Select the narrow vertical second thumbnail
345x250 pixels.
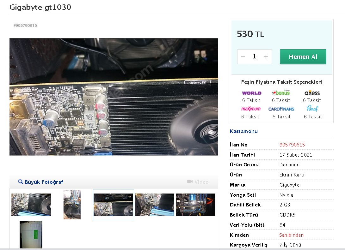pos(72,205)
